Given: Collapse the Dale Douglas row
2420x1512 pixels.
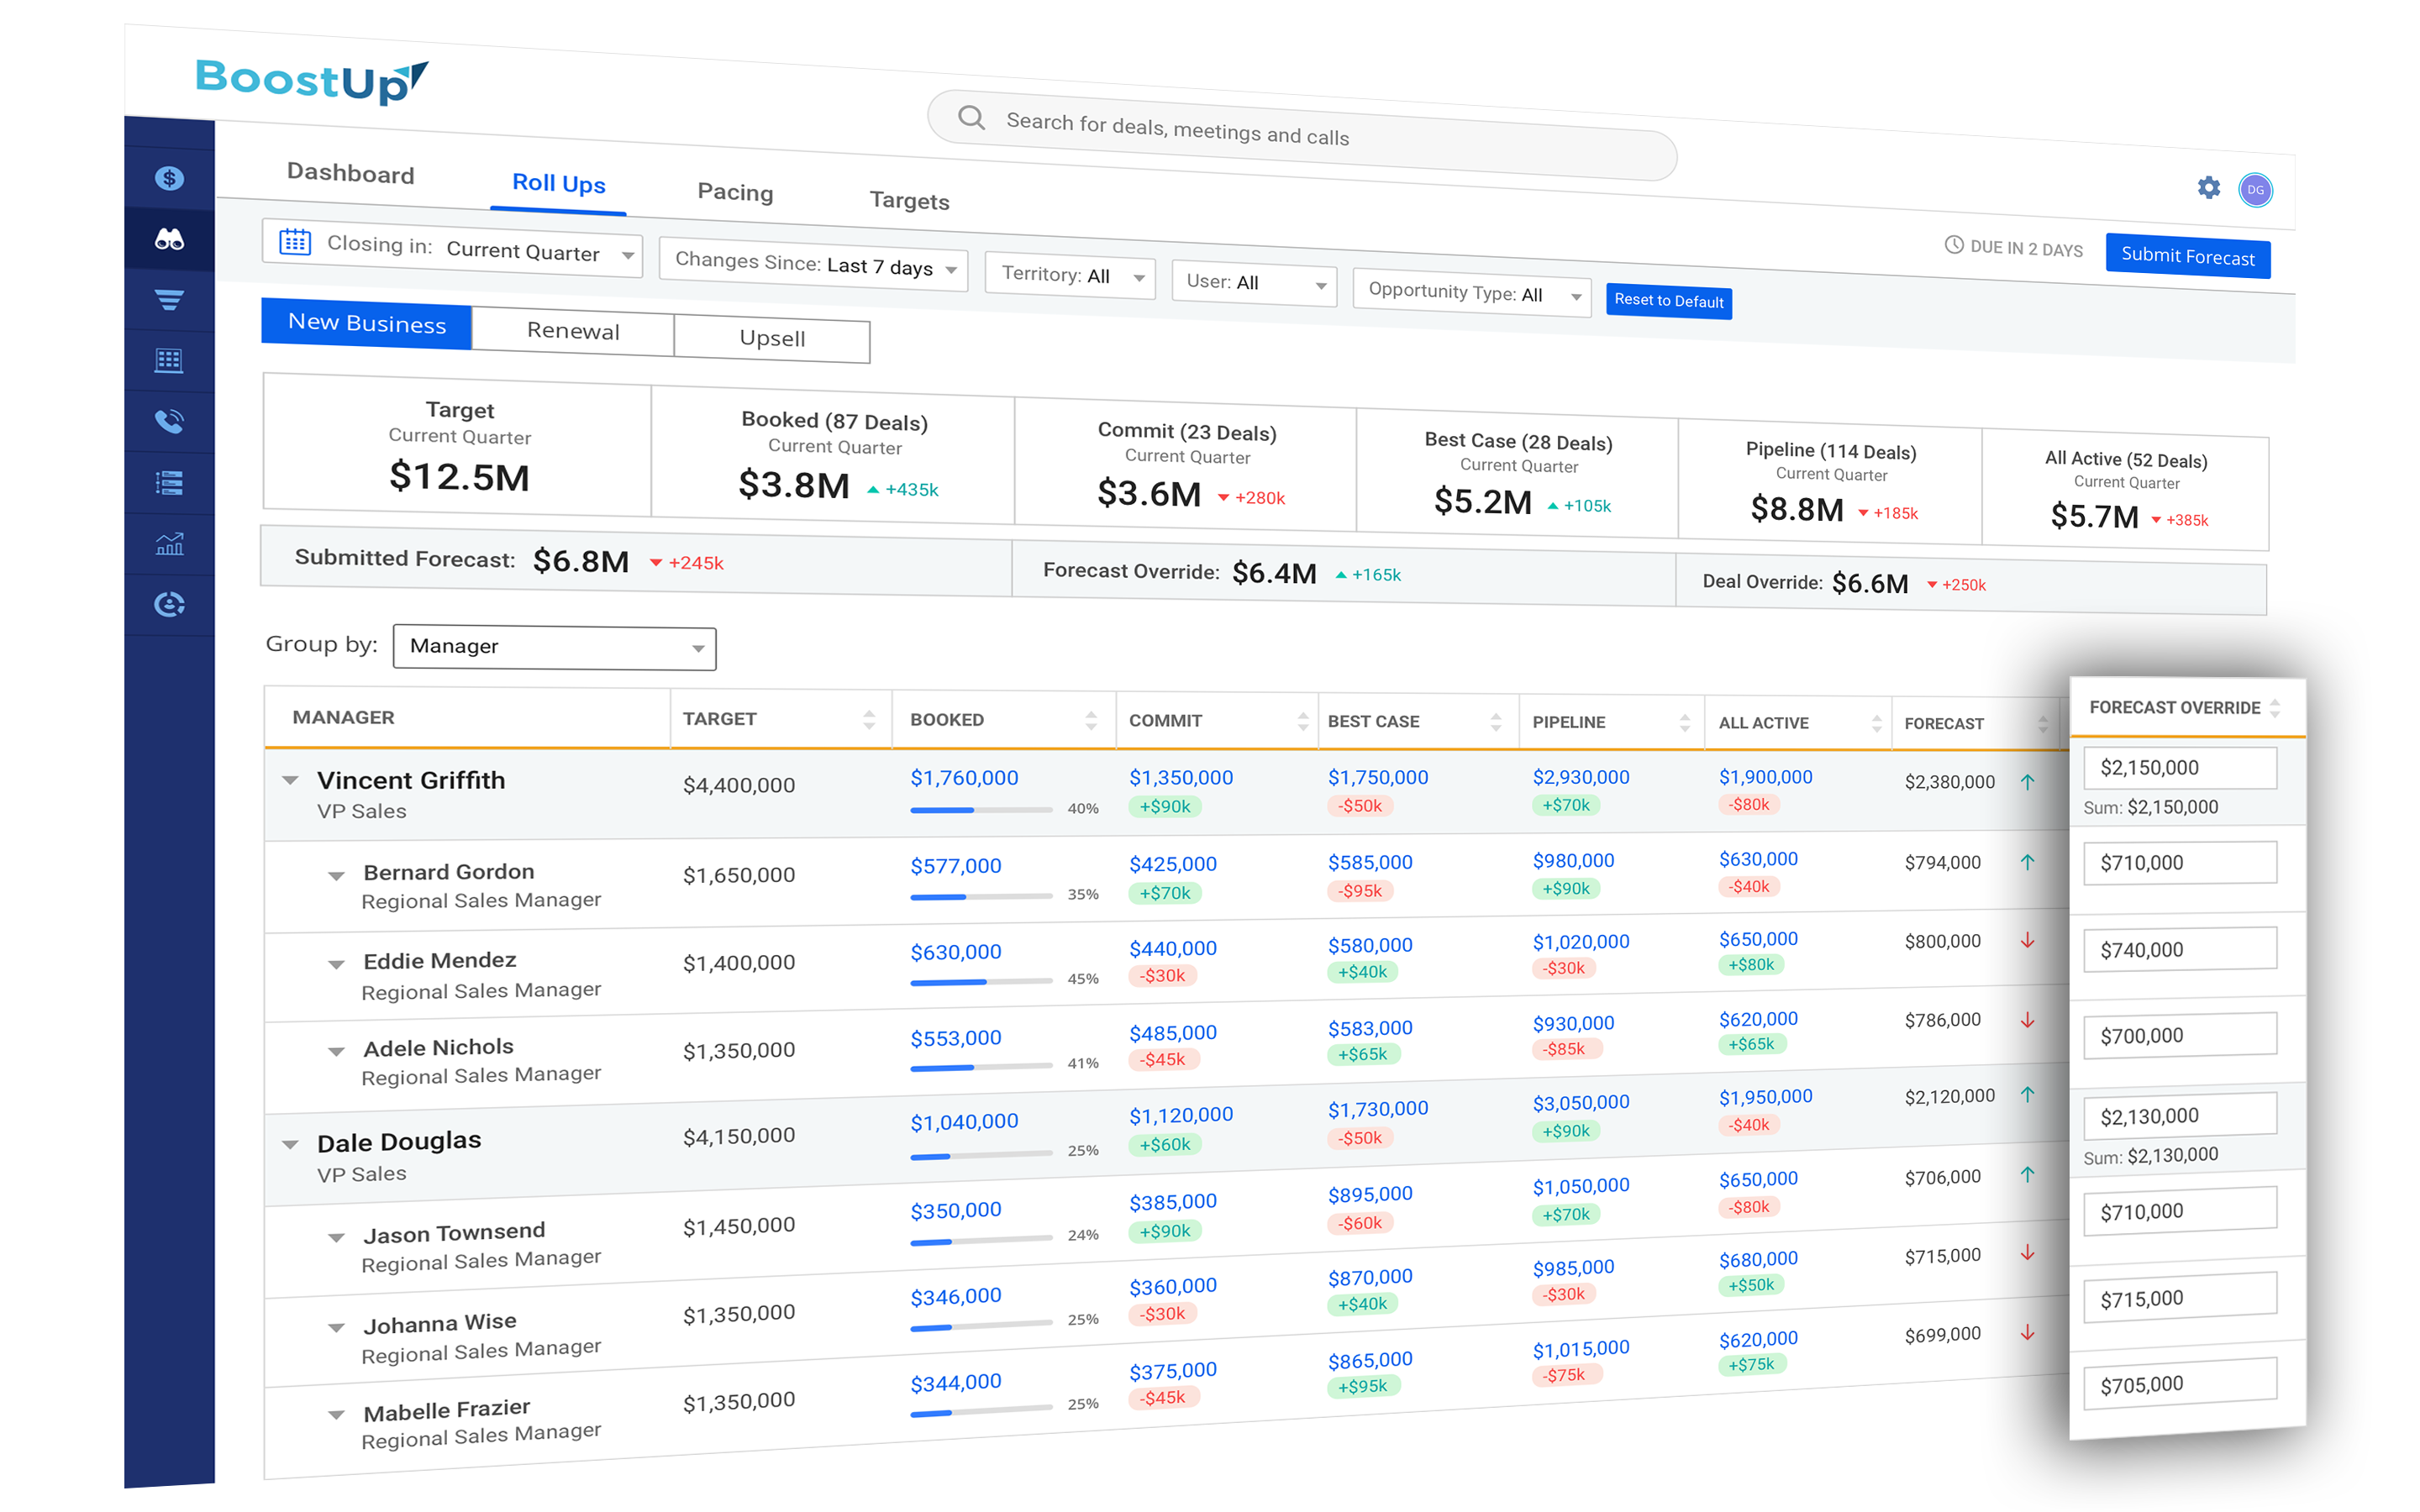Looking at the screenshot, I should click(290, 1144).
